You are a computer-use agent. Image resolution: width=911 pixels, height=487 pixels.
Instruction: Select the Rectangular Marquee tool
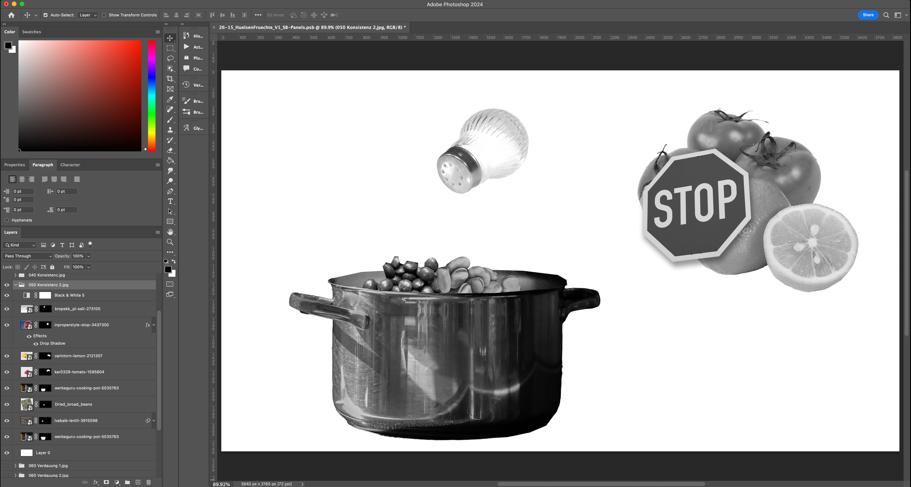click(170, 48)
